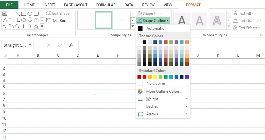Apply the first black WordArt style
The width and height of the screenshot is (265, 140).
point(182,20)
